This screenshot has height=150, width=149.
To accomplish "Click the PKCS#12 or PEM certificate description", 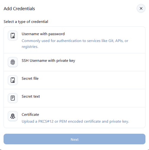I will [75, 121].
